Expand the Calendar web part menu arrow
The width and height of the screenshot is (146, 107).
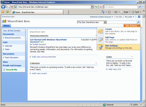(x=96, y=63)
